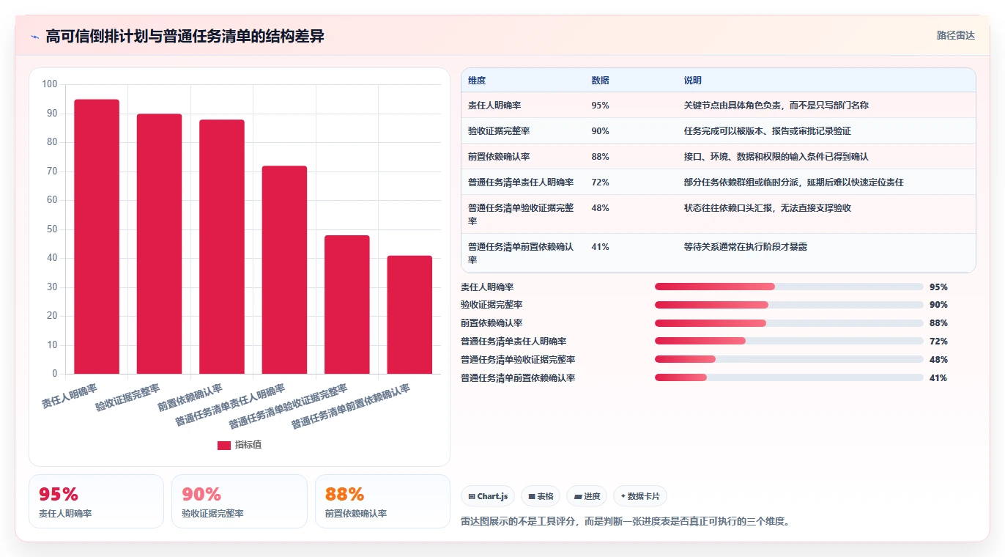
Task: Click the 72% progress bar
Action: [x=789, y=341]
